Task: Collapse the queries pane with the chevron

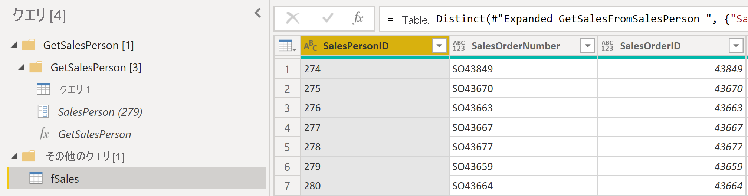Action: coord(258,13)
